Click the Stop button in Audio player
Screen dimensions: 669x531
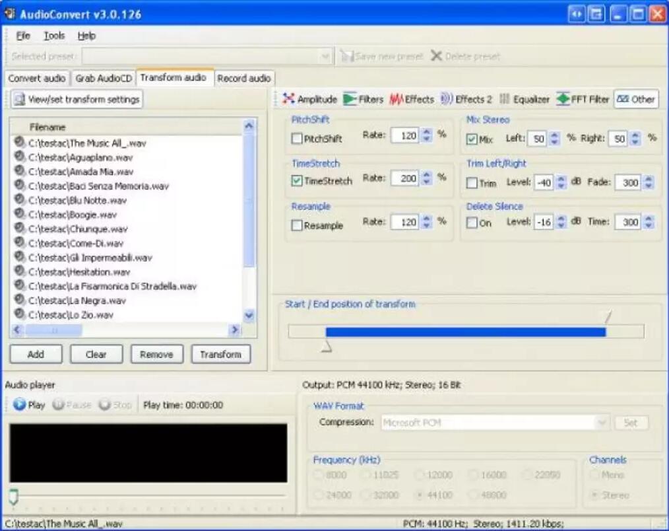[115, 405]
